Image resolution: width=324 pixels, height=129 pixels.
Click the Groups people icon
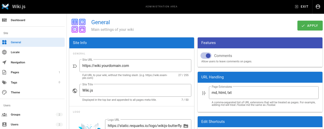(4, 114)
